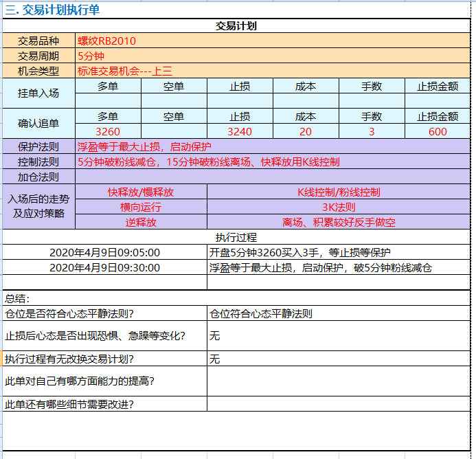The image size is (476, 459).
Task: Select the '机会类型' label cell
Action: 38,71
